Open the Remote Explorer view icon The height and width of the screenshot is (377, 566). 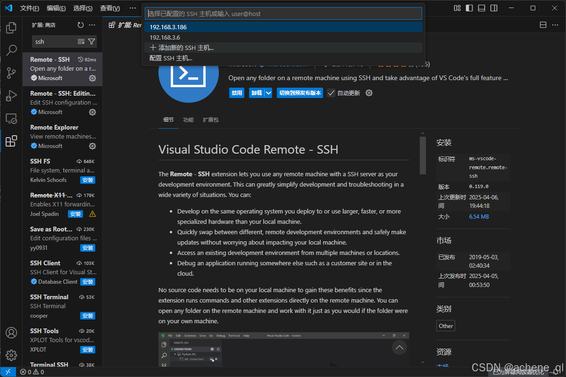[11, 118]
